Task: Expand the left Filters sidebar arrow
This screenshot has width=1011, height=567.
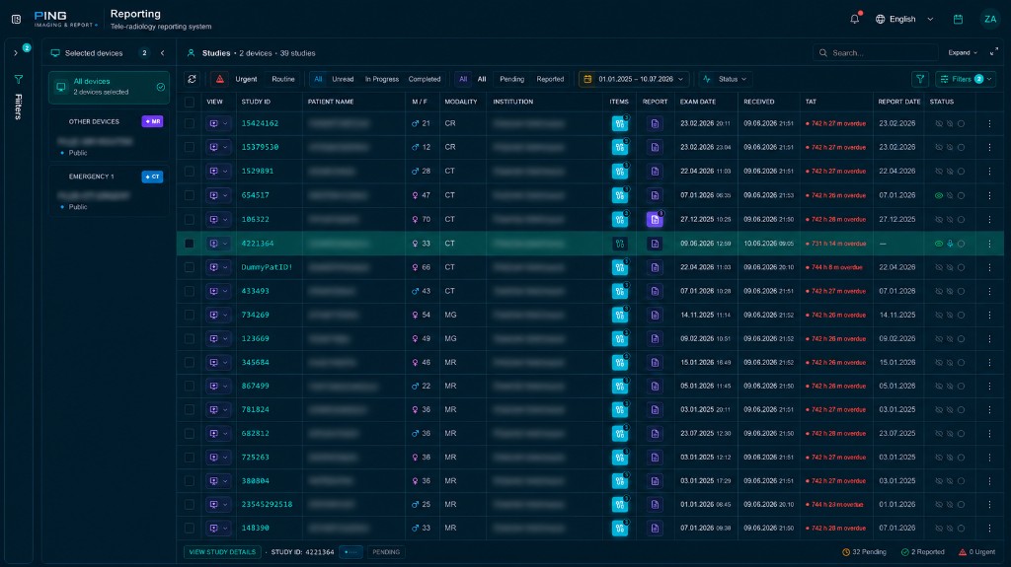Action: click(x=16, y=53)
